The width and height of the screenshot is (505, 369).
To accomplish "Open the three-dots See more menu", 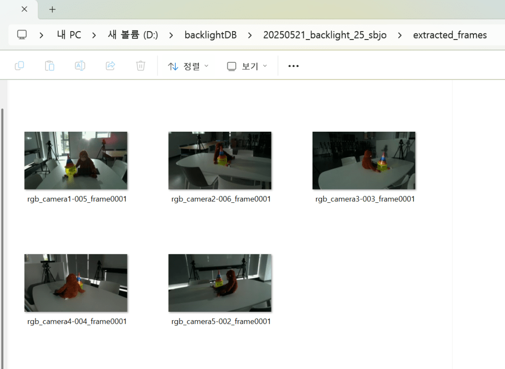I will (293, 66).
